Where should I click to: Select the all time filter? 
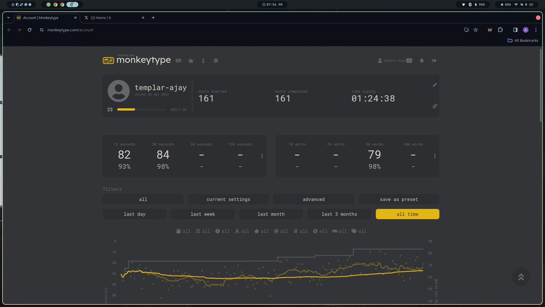[x=407, y=214]
